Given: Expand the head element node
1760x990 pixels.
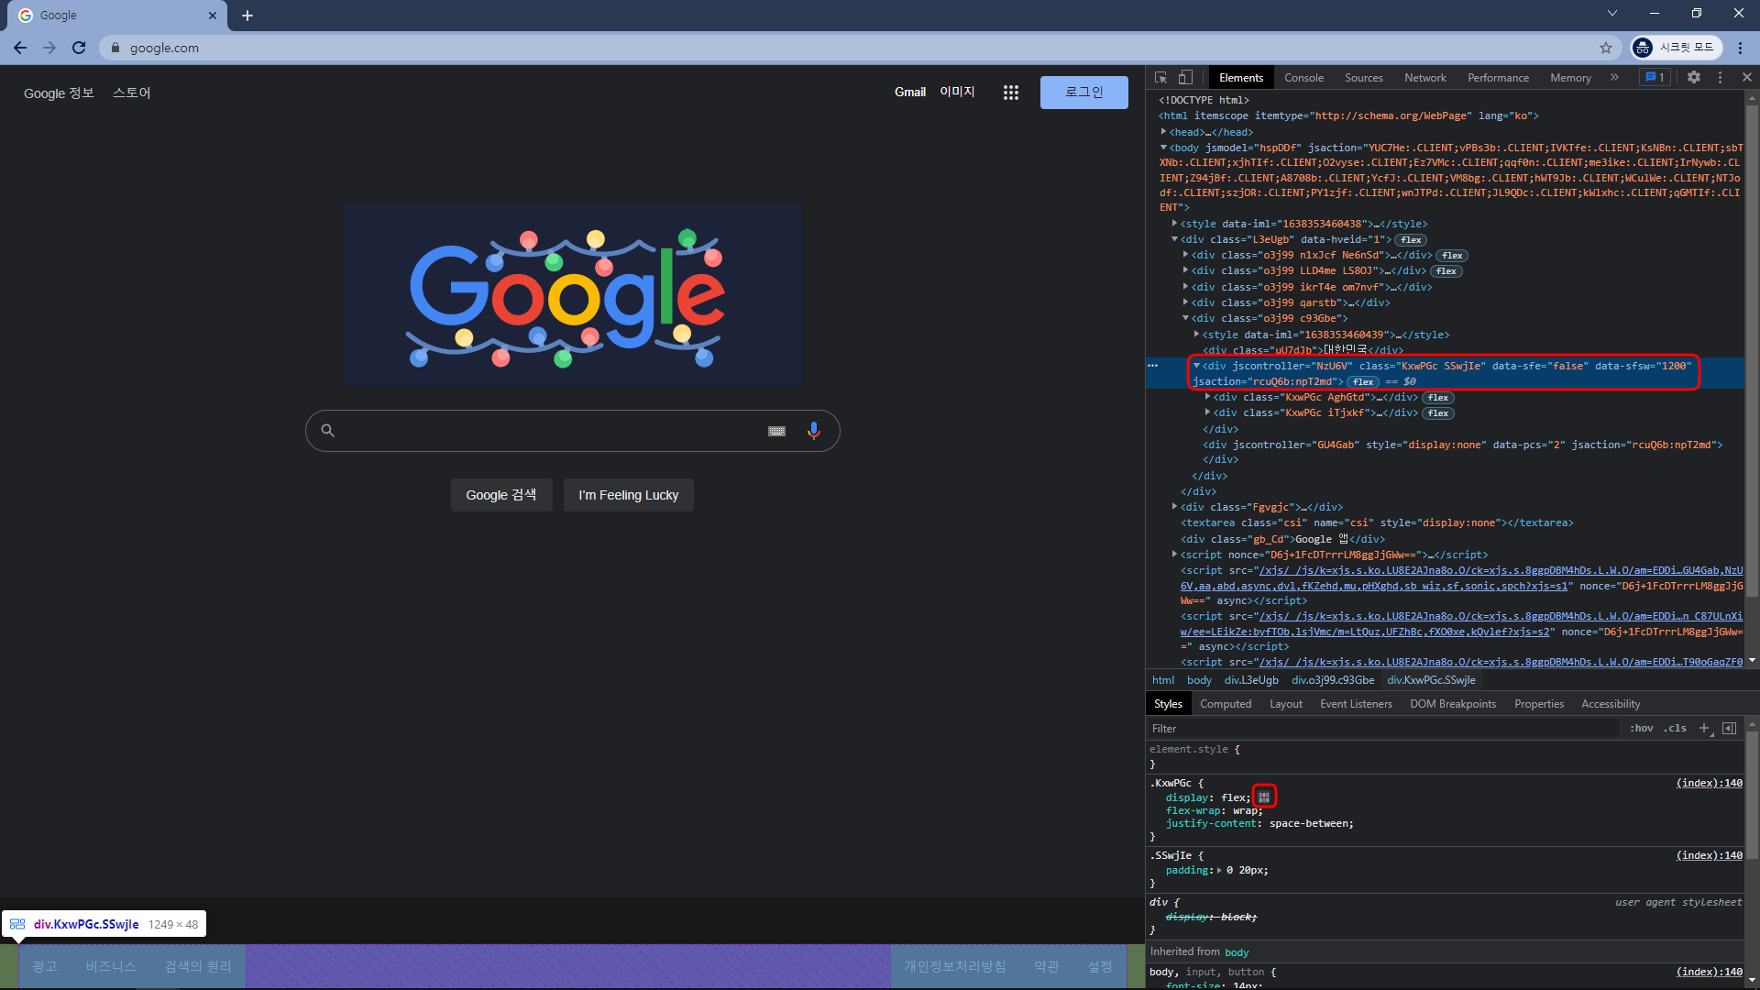Looking at the screenshot, I should click(x=1163, y=132).
